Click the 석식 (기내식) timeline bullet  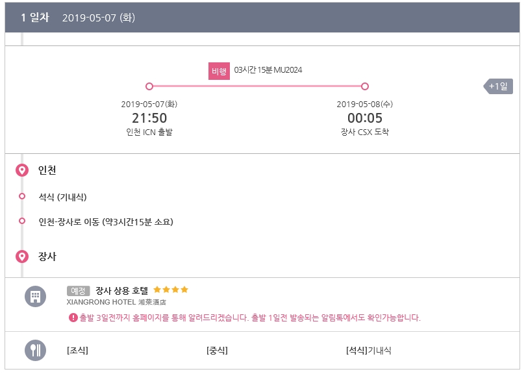(x=22, y=196)
